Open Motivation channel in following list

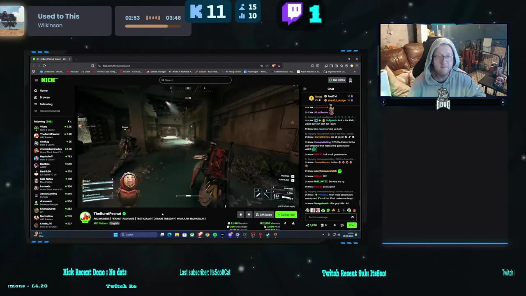click(x=53, y=217)
